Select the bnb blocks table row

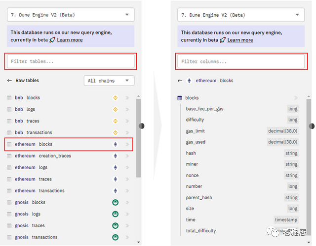pyautogui.click(x=69, y=98)
